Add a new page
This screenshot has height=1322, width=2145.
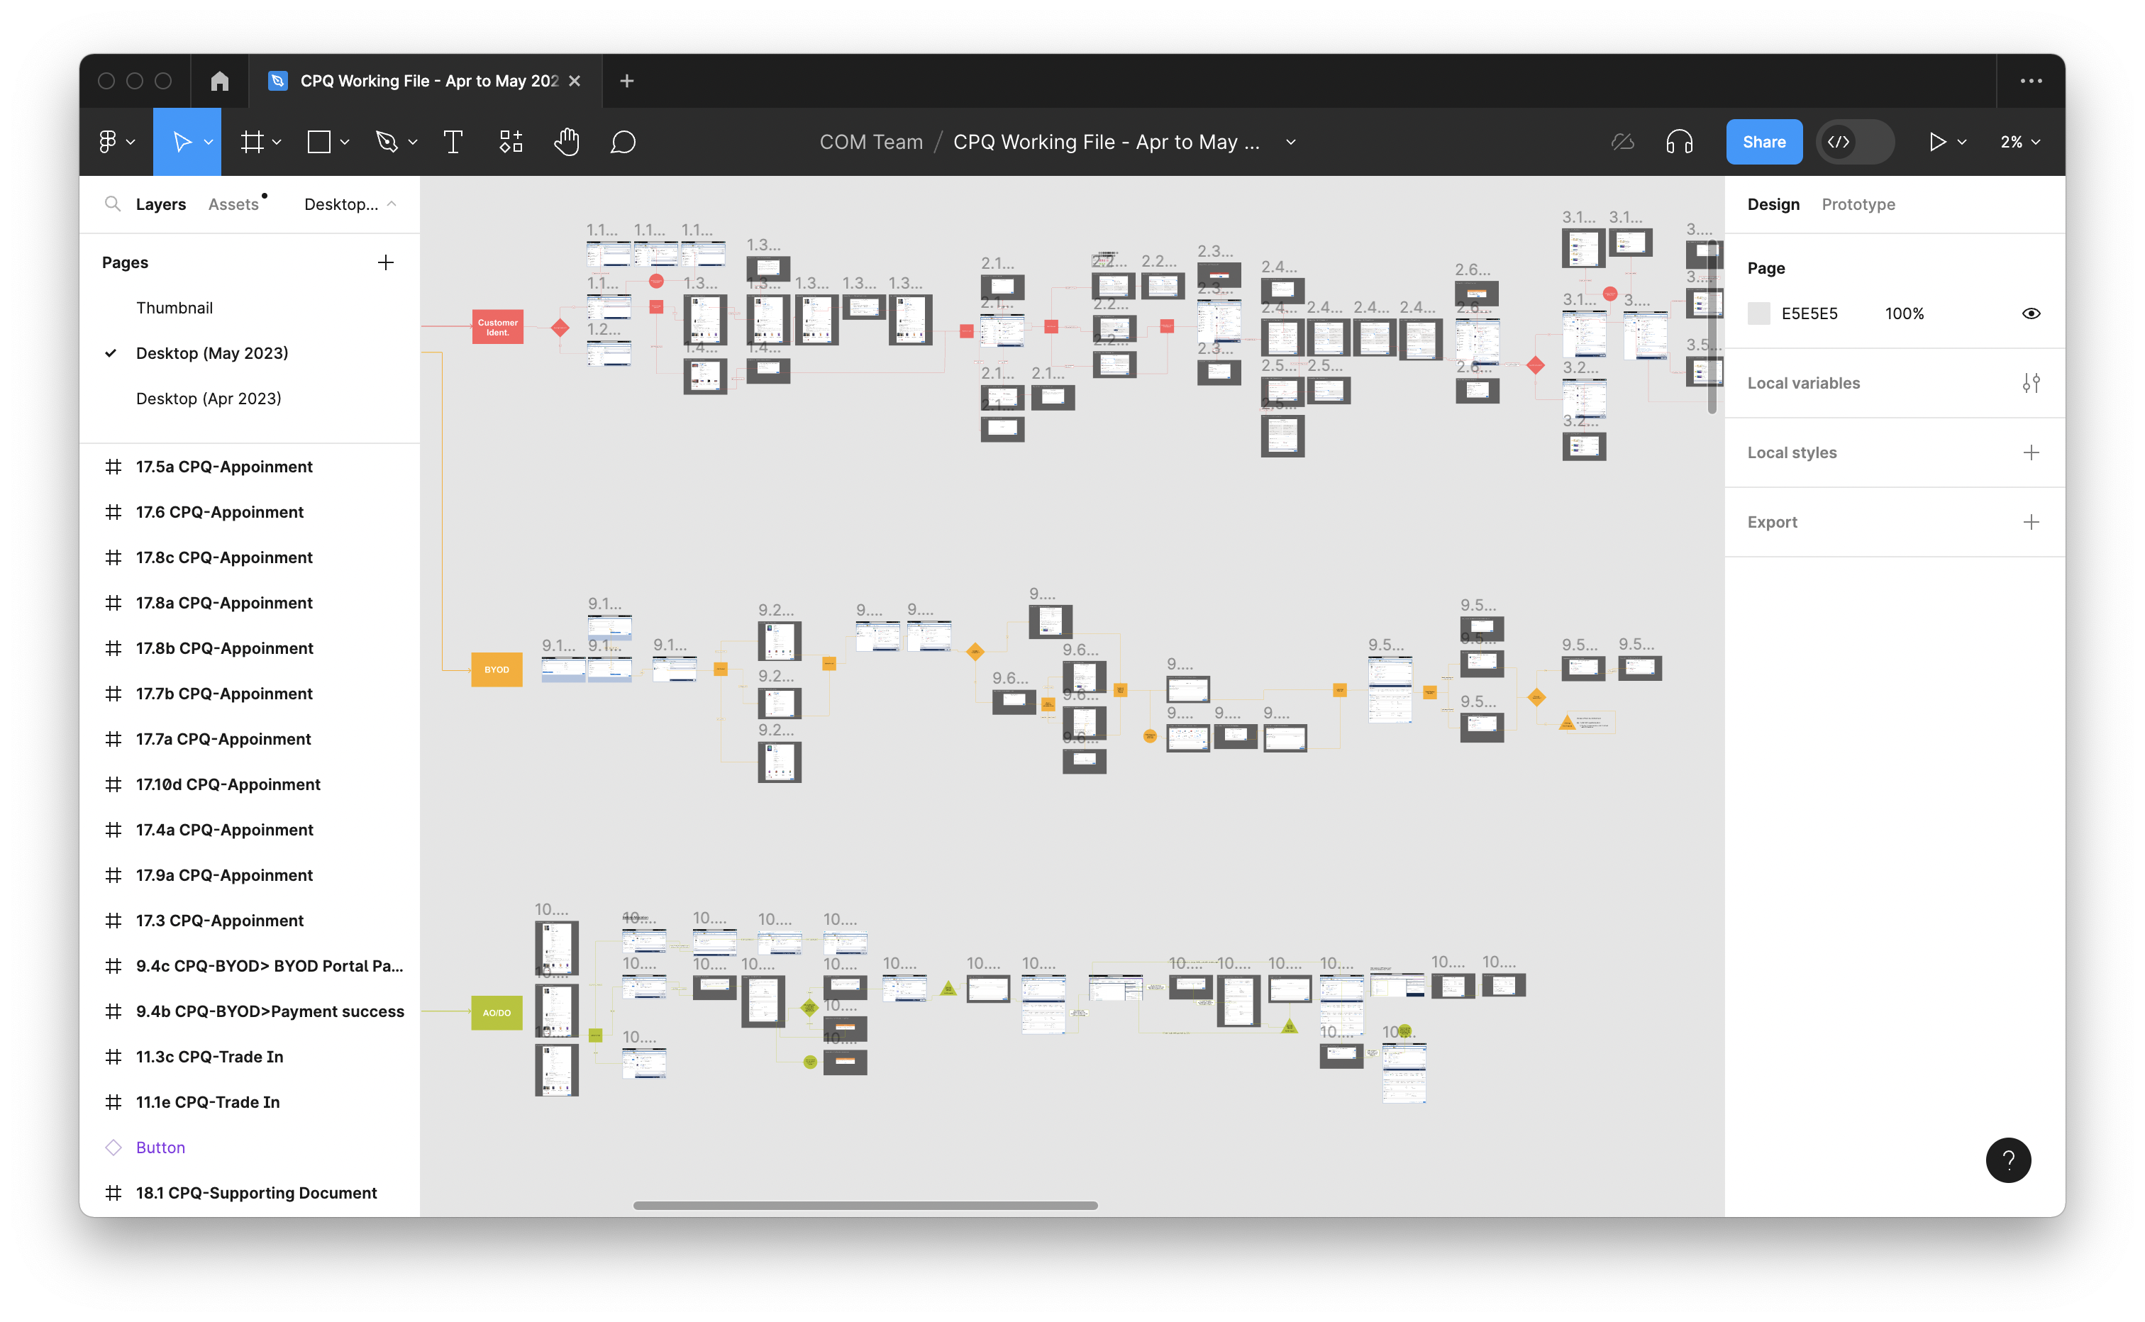pyautogui.click(x=386, y=262)
